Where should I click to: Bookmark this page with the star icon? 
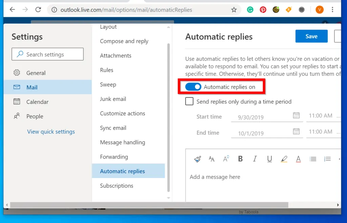[234, 10]
